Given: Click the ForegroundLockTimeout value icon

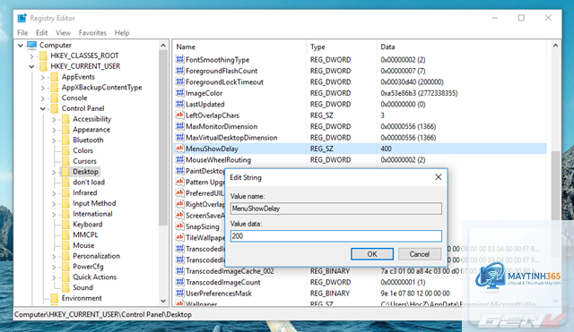Looking at the screenshot, I should [179, 81].
